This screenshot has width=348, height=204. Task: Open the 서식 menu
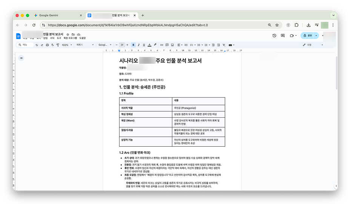[x=52, y=38]
